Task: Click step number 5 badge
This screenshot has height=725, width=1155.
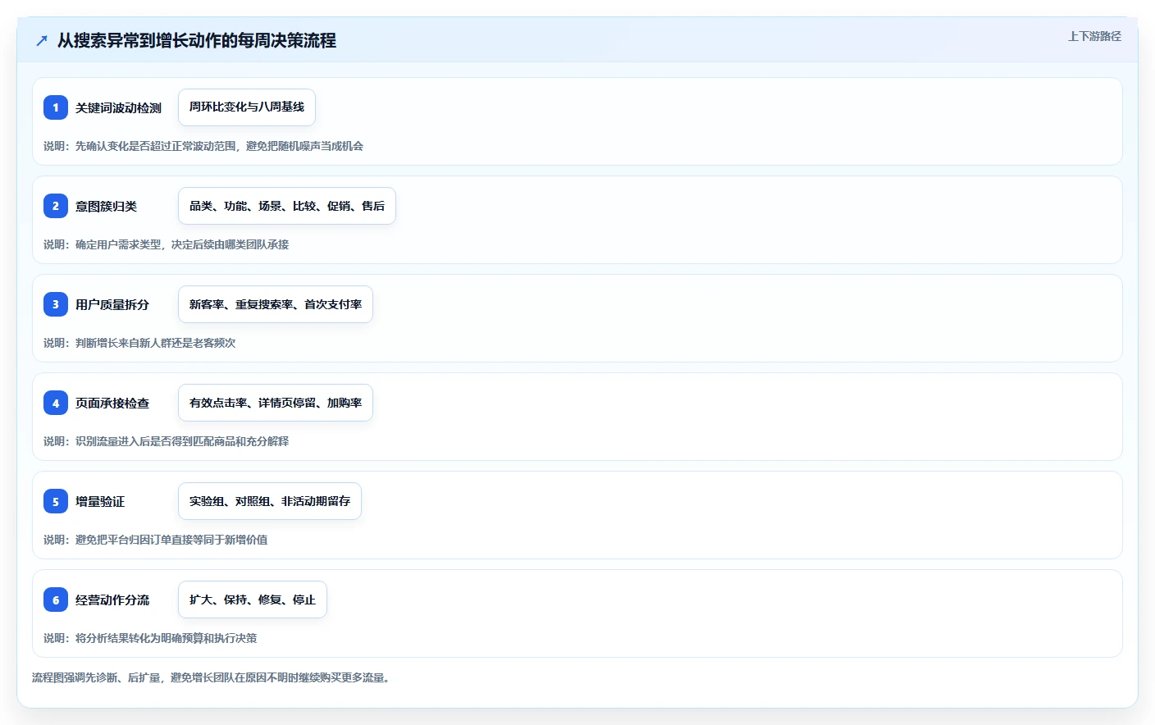Action: [56, 501]
